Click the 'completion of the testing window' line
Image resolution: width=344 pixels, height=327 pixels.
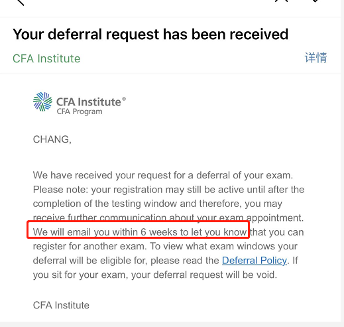point(158,204)
